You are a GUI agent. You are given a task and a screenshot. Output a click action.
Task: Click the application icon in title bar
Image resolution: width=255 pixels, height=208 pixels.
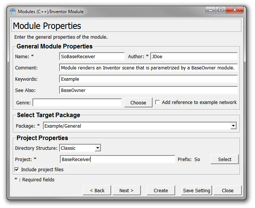pos(13,11)
